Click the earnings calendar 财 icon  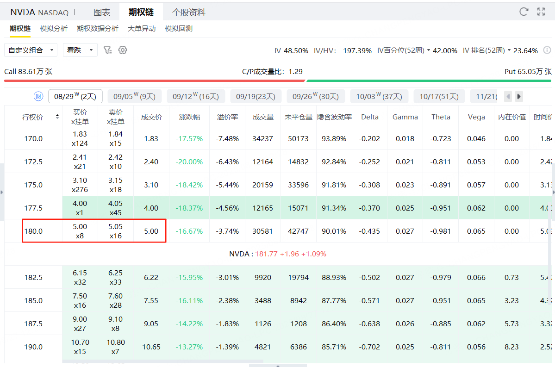coord(38,96)
